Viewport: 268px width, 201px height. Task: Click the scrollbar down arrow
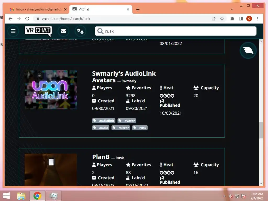[261, 183]
